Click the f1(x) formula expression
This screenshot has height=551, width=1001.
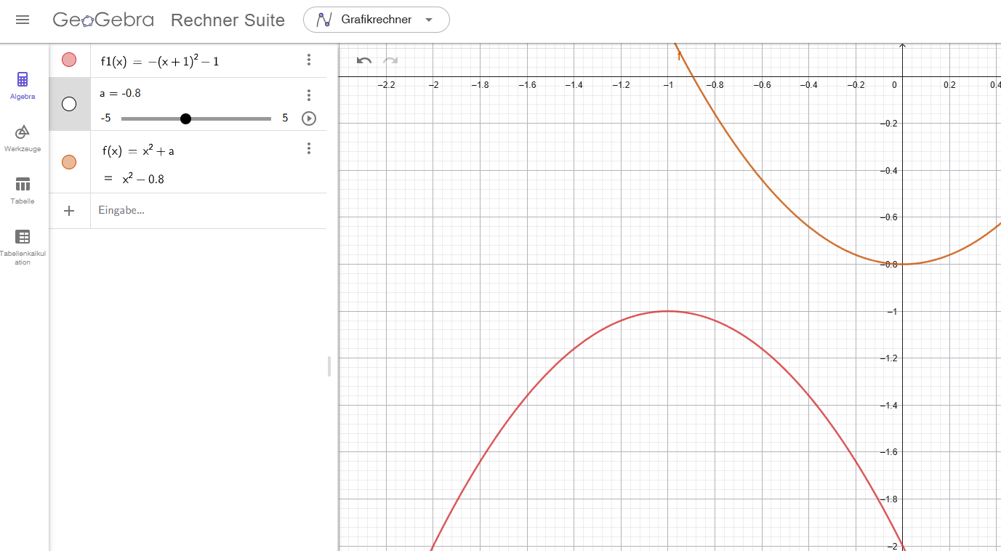point(160,61)
